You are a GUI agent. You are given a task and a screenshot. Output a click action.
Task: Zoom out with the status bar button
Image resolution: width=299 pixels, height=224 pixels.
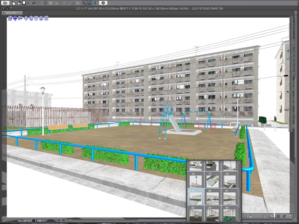pos(25,221)
